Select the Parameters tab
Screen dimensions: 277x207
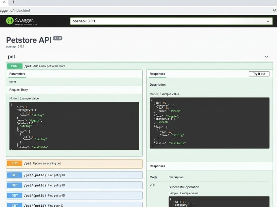pyautogui.click(x=17, y=74)
